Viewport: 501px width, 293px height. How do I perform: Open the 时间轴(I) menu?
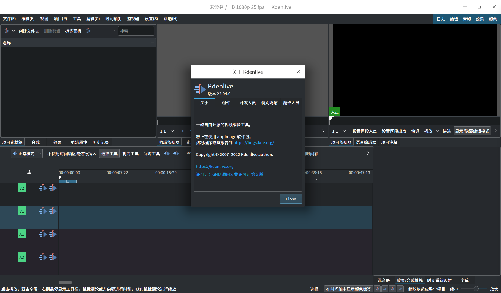pyautogui.click(x=113, y=19)
